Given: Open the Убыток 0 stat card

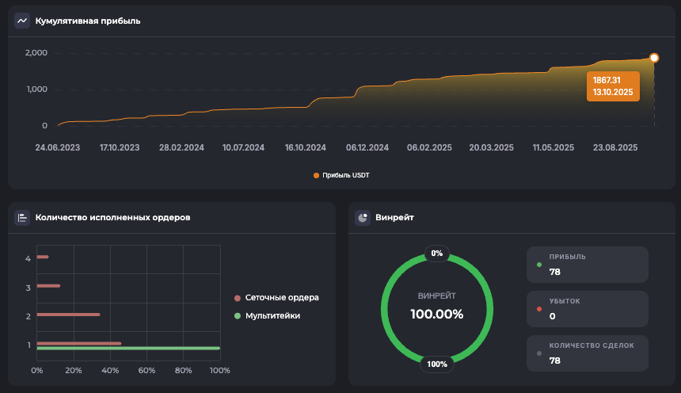Looking at the screenshot, I should 587,309.
